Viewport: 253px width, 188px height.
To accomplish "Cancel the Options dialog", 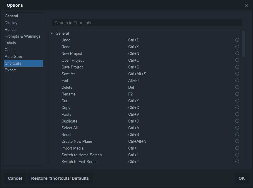I will click(x=15, y=178).
